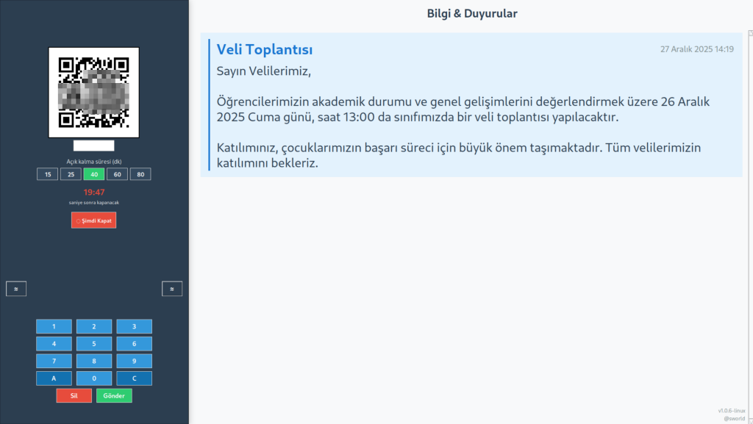Choose the 60 minute open duration
Image resolution: width=753 pixels, height=424 pixels.
point(117,174)
